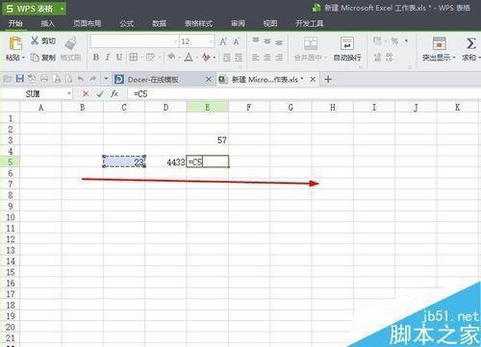Click the Cut (剪切) scissors icon

35,40
